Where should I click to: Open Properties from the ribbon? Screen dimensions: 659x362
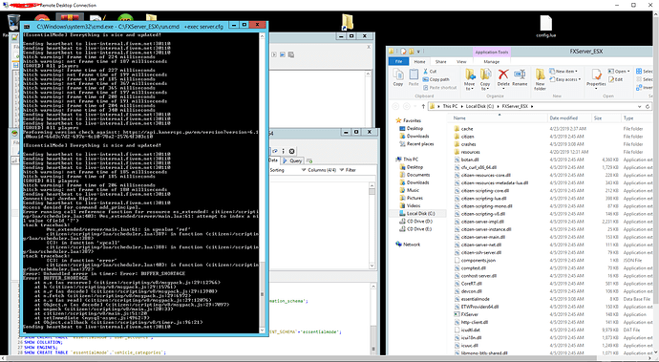[x=596, y=79]
